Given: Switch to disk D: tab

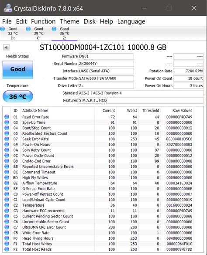Looking at the screenshot, I should click(13, 33).
